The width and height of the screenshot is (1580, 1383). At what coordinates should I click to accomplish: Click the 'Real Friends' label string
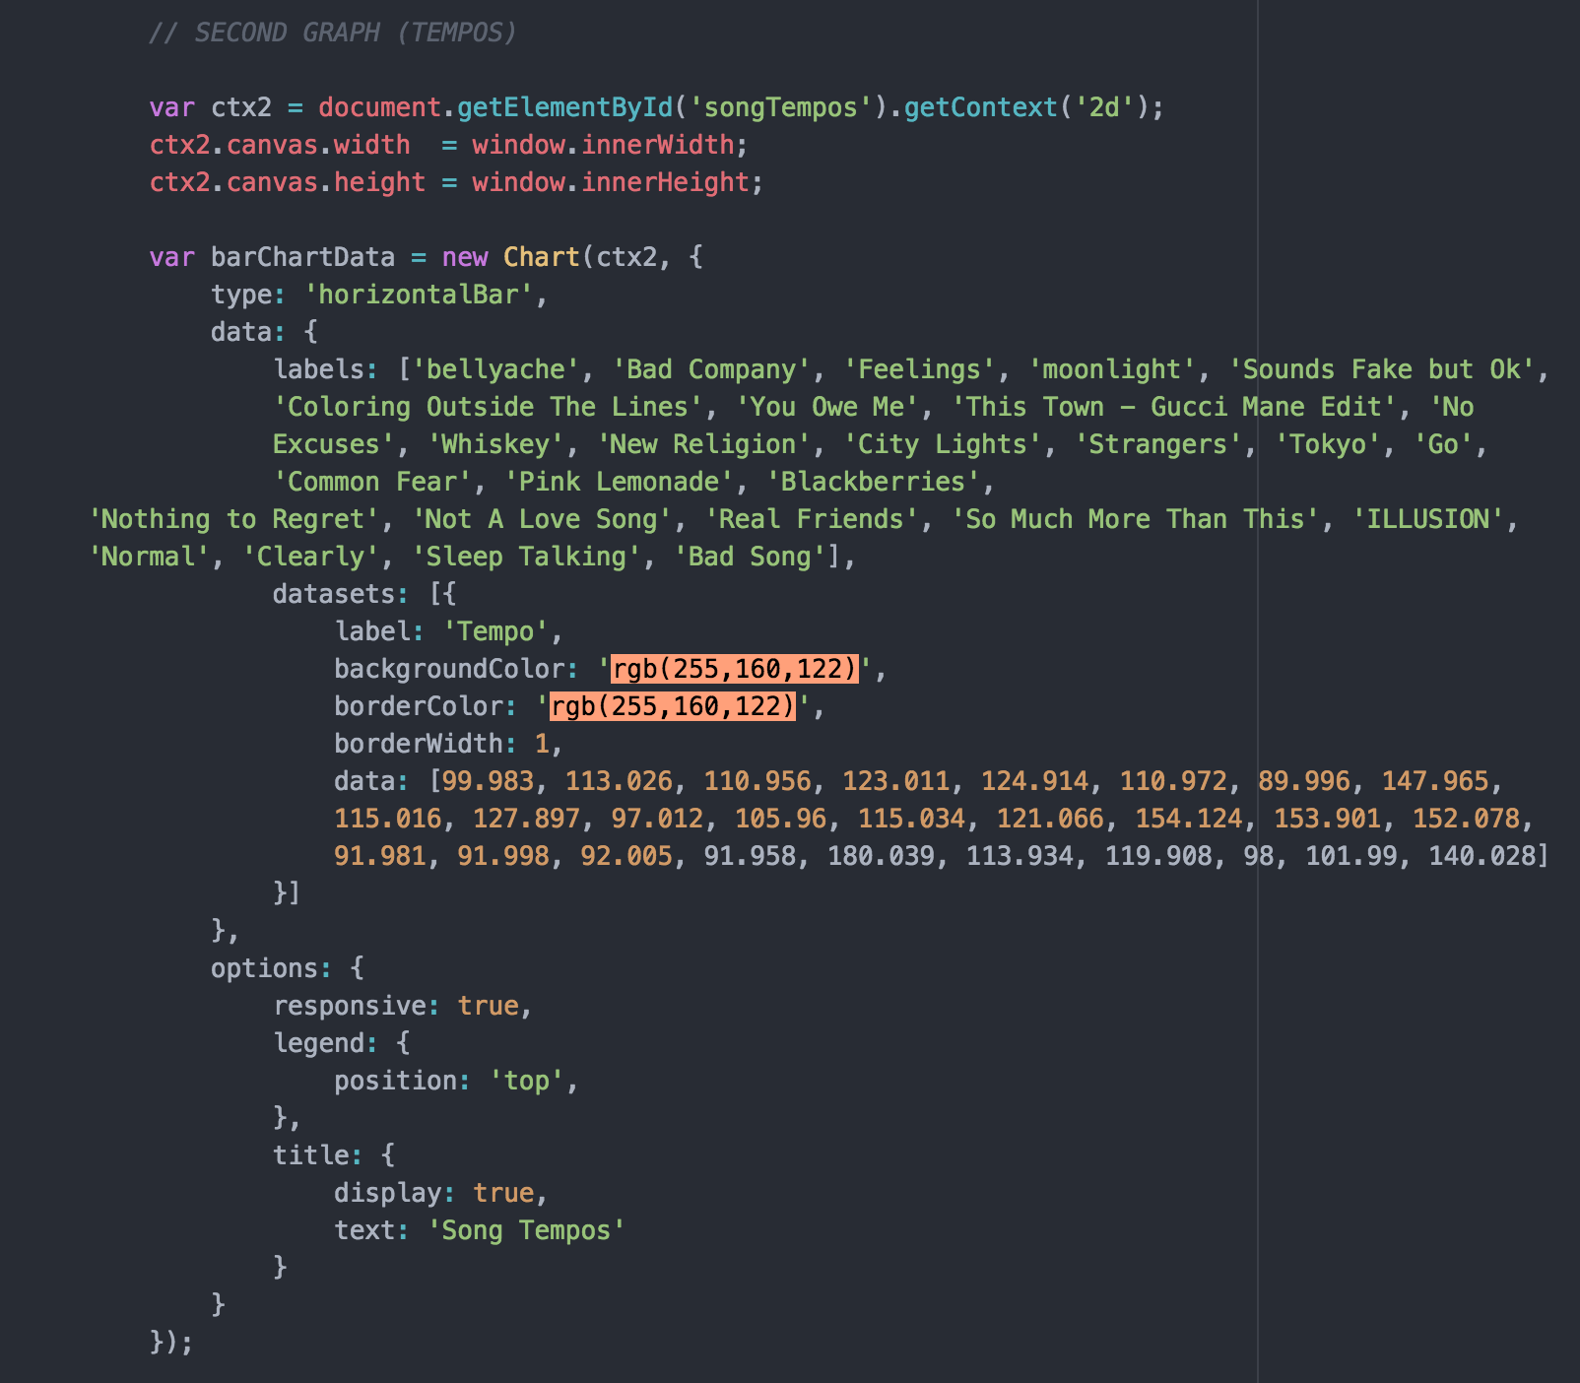(812, 519)
